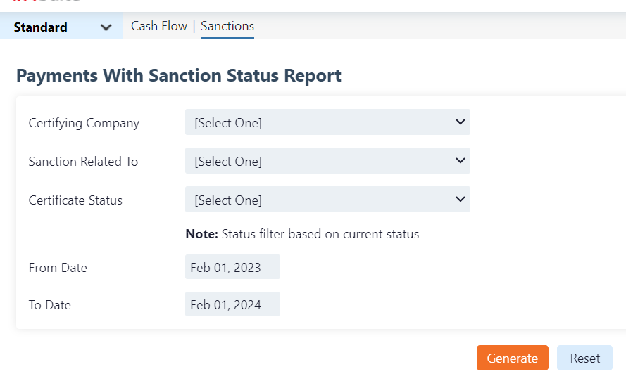The height and width of the screenshot is (388, 626).
Task: Click the chevron icon beside Standard
Action: [106, 27]
